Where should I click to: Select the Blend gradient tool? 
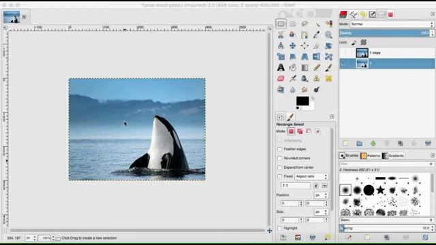(x=305, y=67)
